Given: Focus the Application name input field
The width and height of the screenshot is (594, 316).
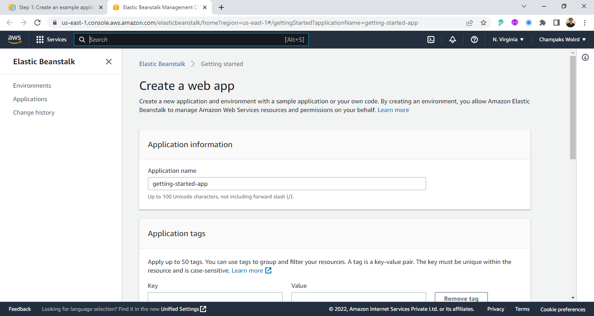Looking at the screenshot, I should pos(287,184).
